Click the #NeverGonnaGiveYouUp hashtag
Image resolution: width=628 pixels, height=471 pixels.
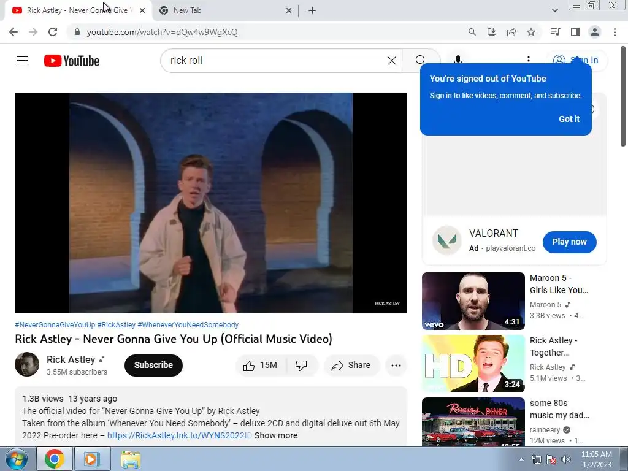[x=55, y=325]
